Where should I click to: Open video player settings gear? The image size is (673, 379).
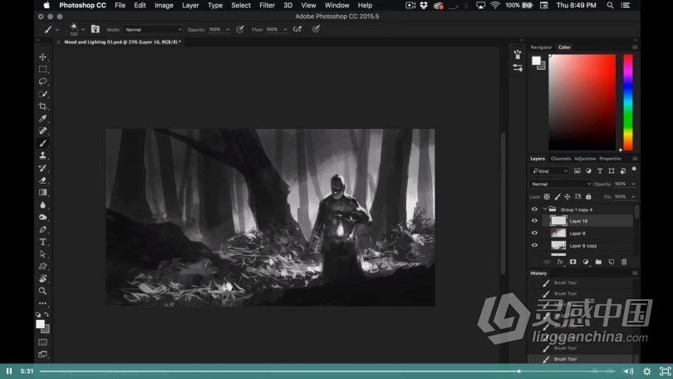tap(646, 372)
